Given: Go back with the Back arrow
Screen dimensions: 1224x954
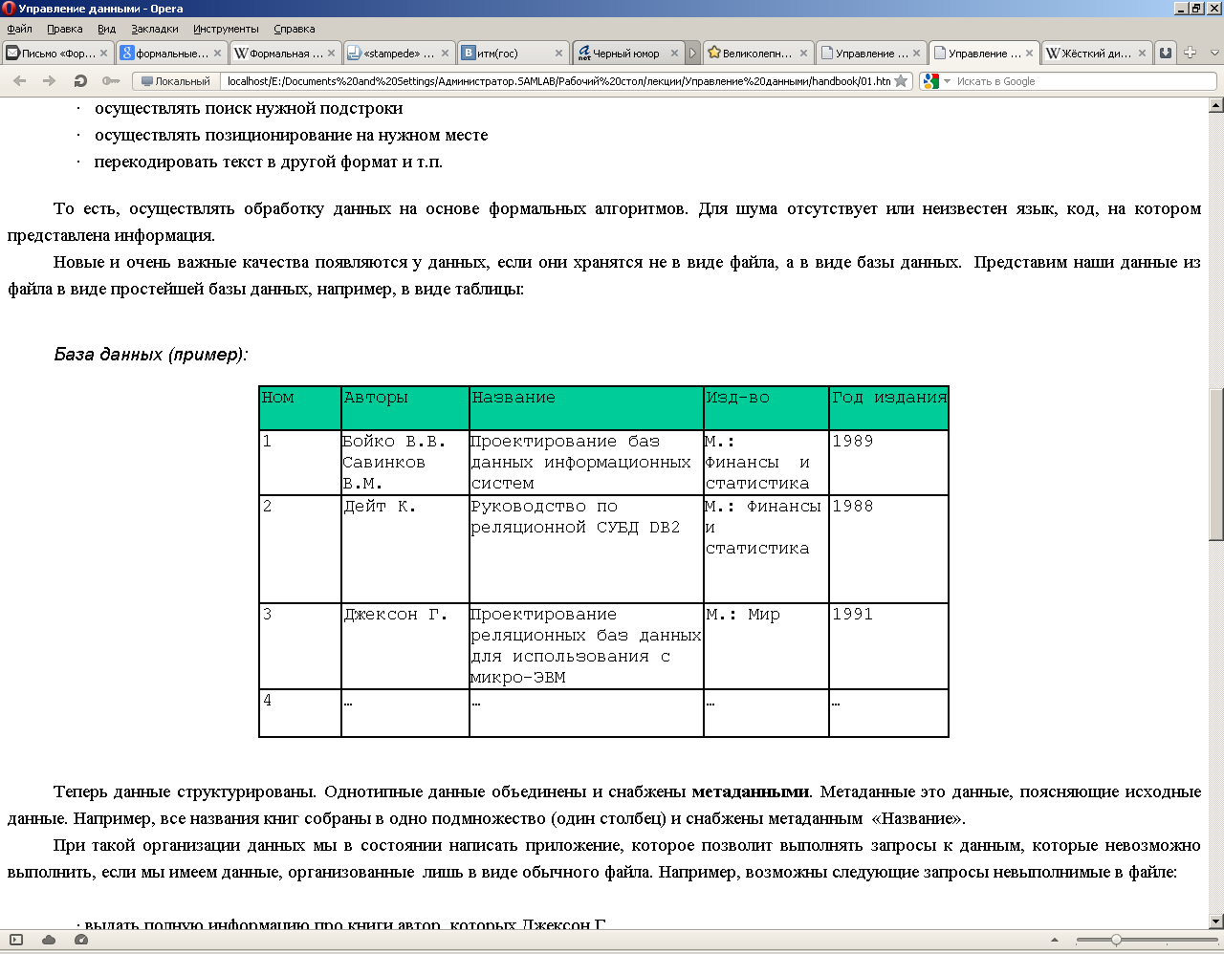Looking at the screenshot, I should (20, 81).
